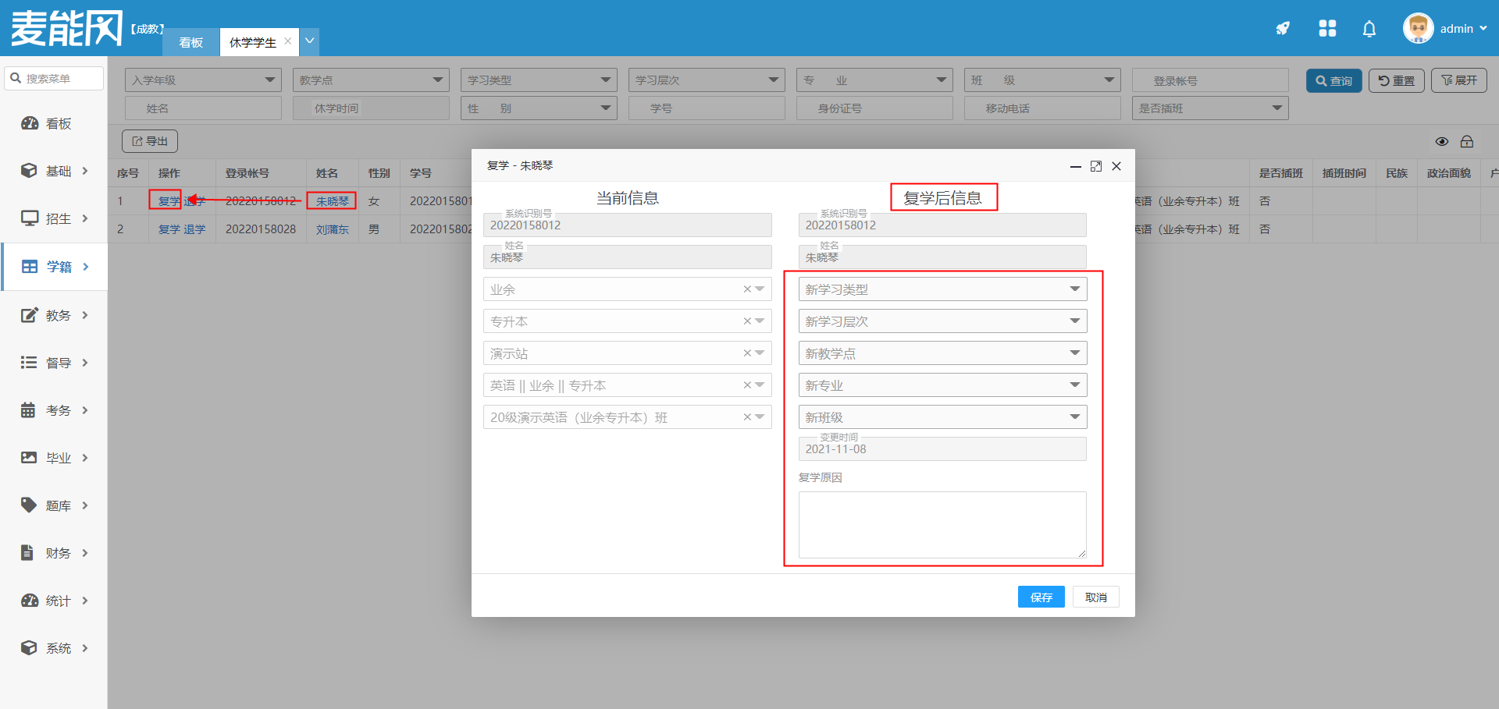
Task: Click the rocket icon in header
Action: pyautogui.click(x=1283, y=29)
